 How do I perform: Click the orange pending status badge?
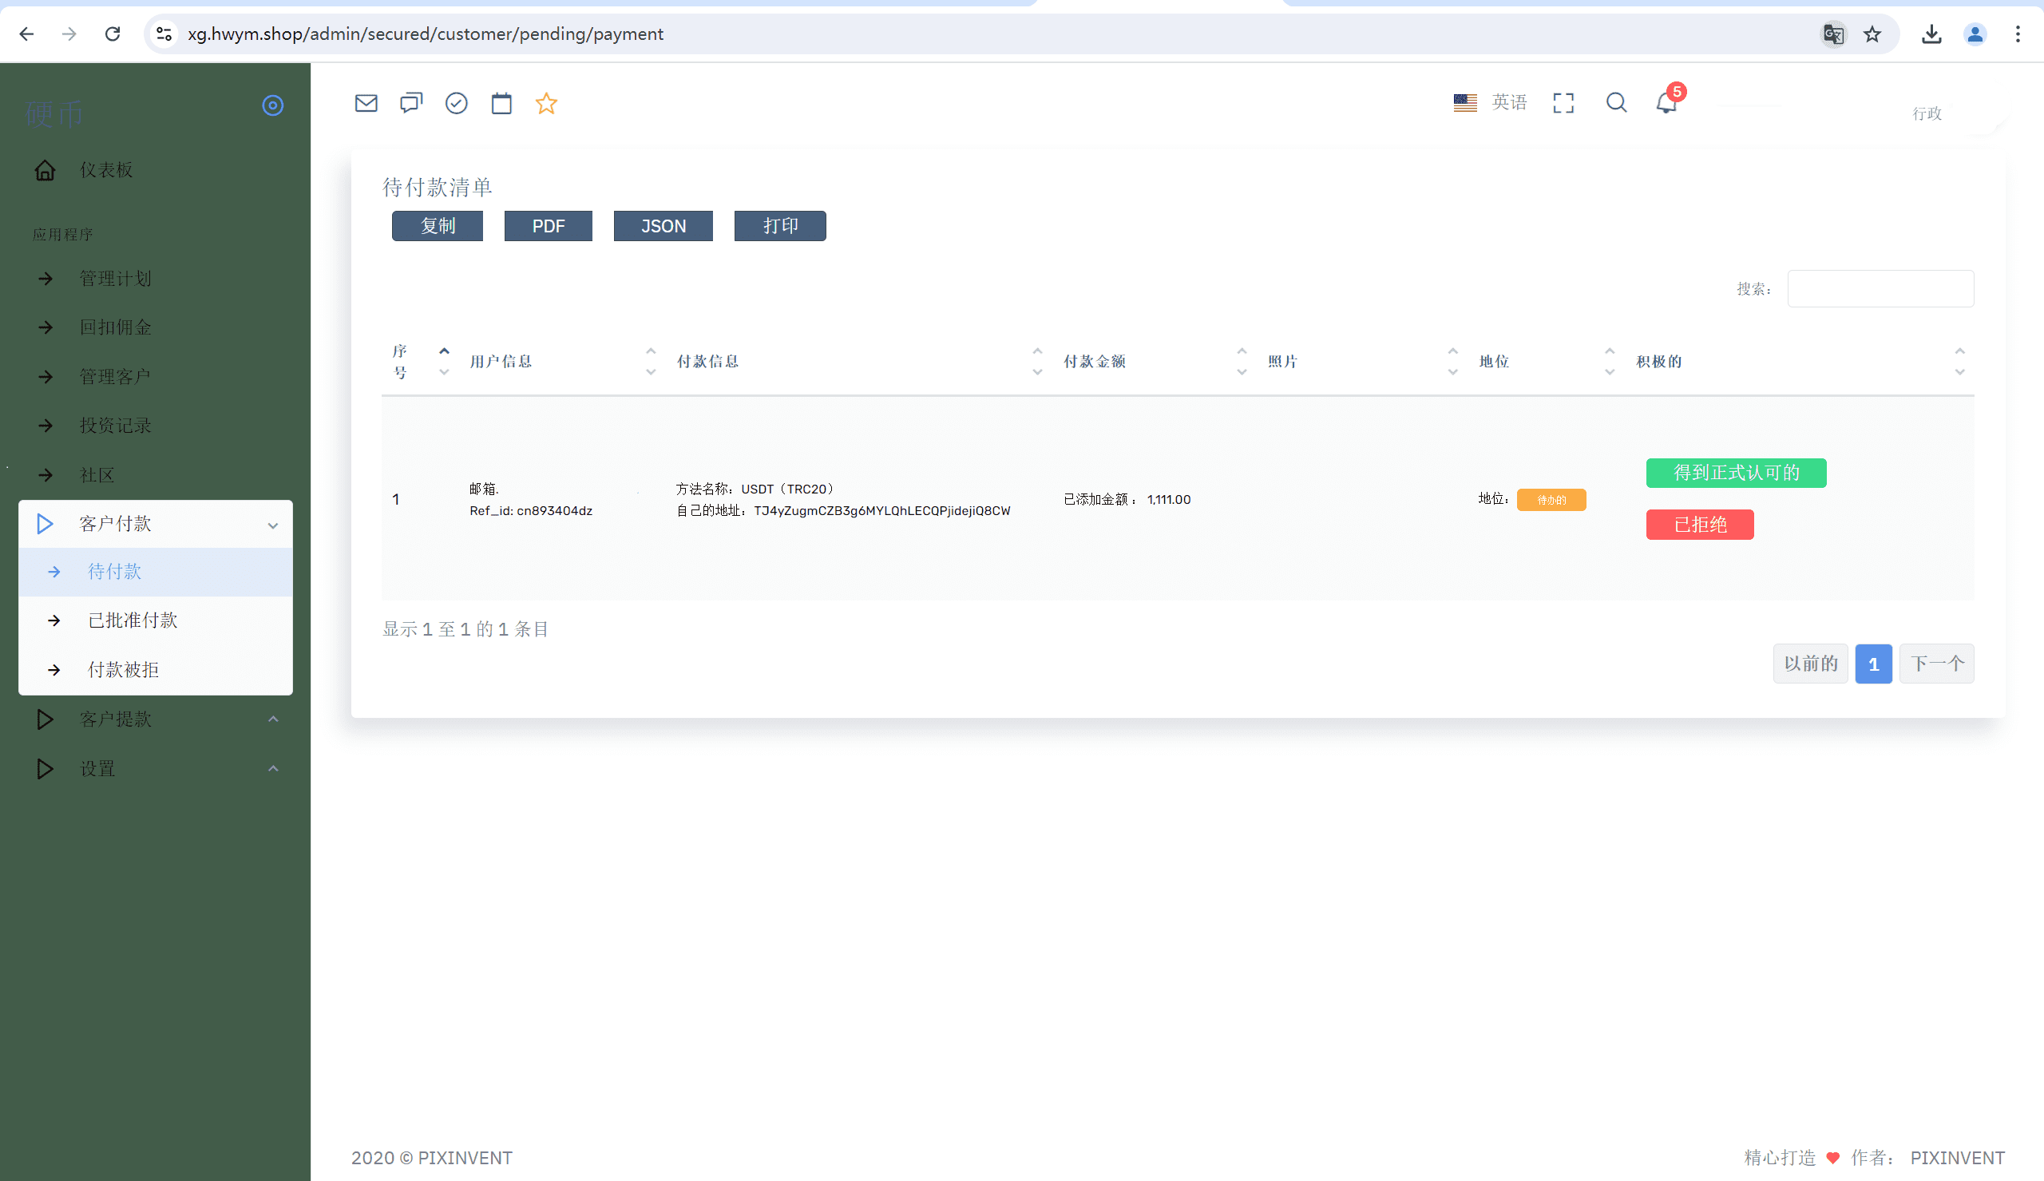[1551, 500]
